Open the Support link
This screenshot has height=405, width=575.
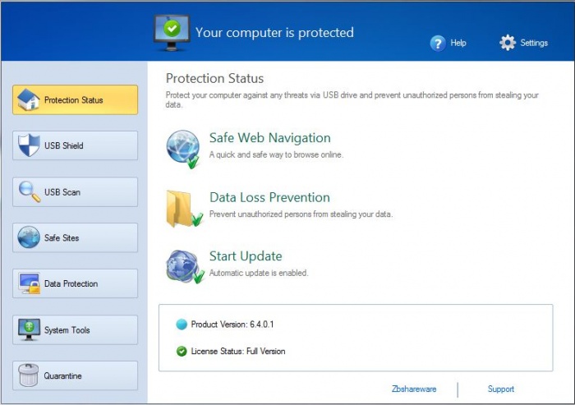pyautogui.click(x=501, y=389)
